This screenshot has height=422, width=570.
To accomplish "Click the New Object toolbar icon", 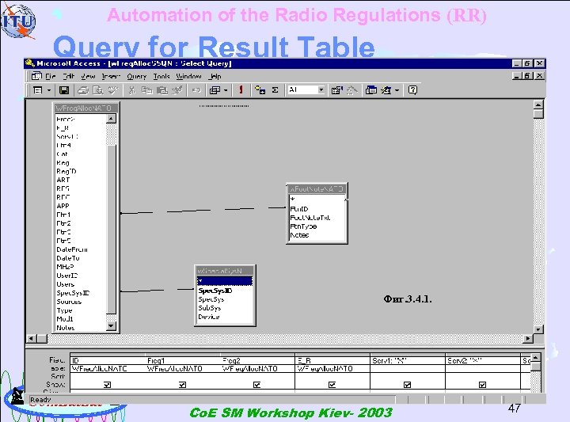I will [x=386, y=89].
